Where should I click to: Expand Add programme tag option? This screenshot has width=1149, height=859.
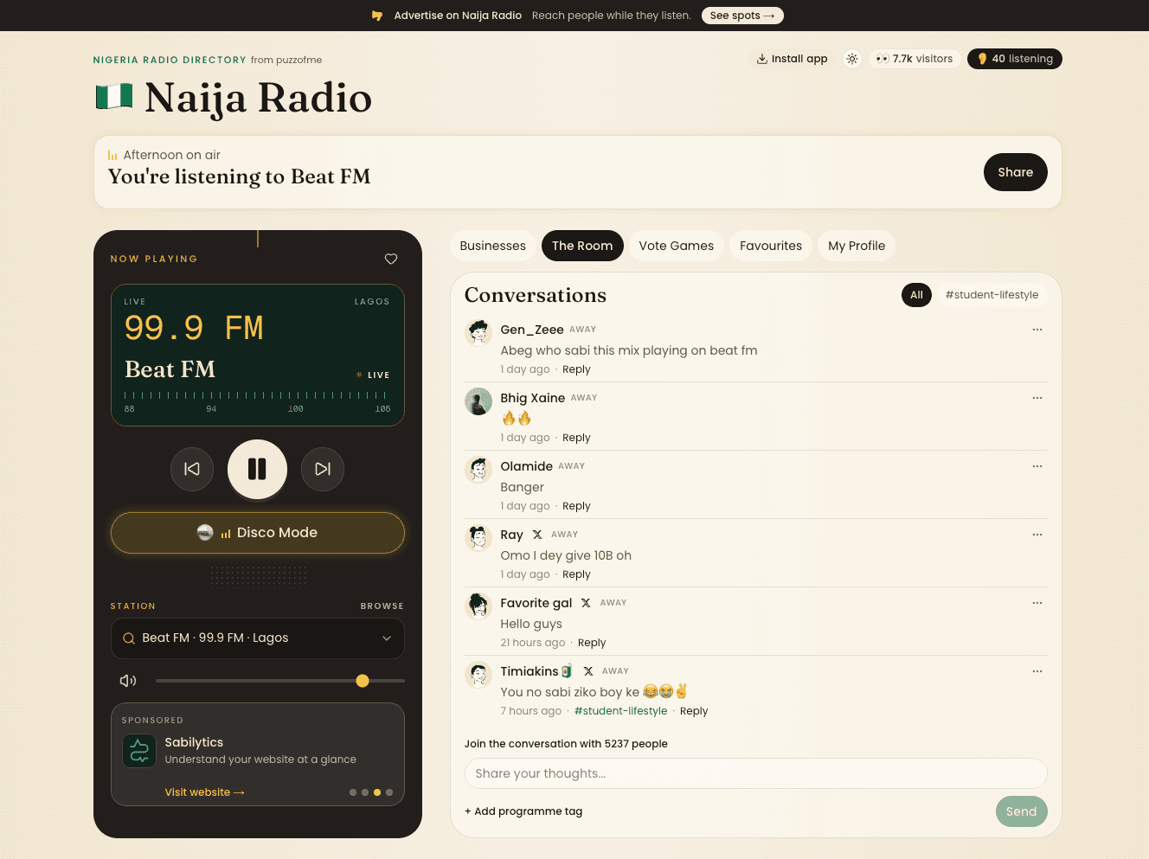[523, 811]
